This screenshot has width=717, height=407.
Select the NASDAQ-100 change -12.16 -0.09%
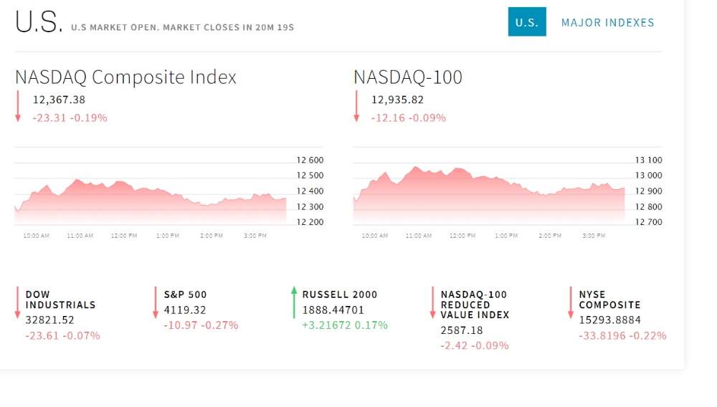[409, 118]
